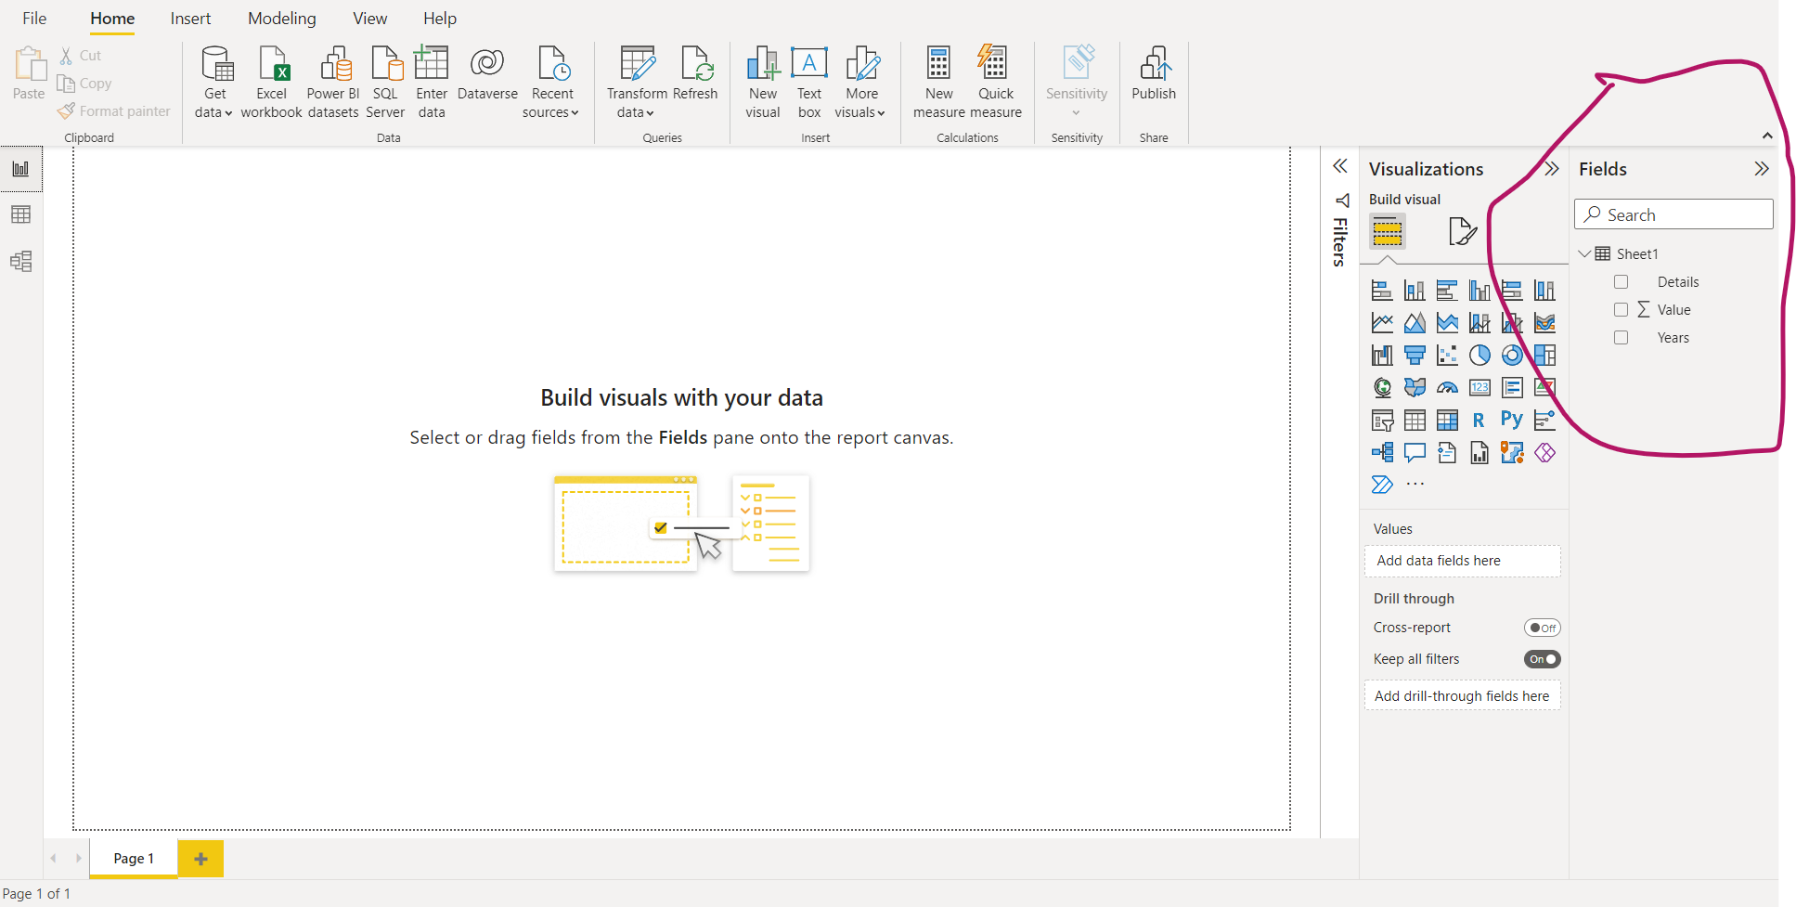Screen dimensions: 1796x907
Task: Switch to the Modeling tab
Action: point(282,19)
